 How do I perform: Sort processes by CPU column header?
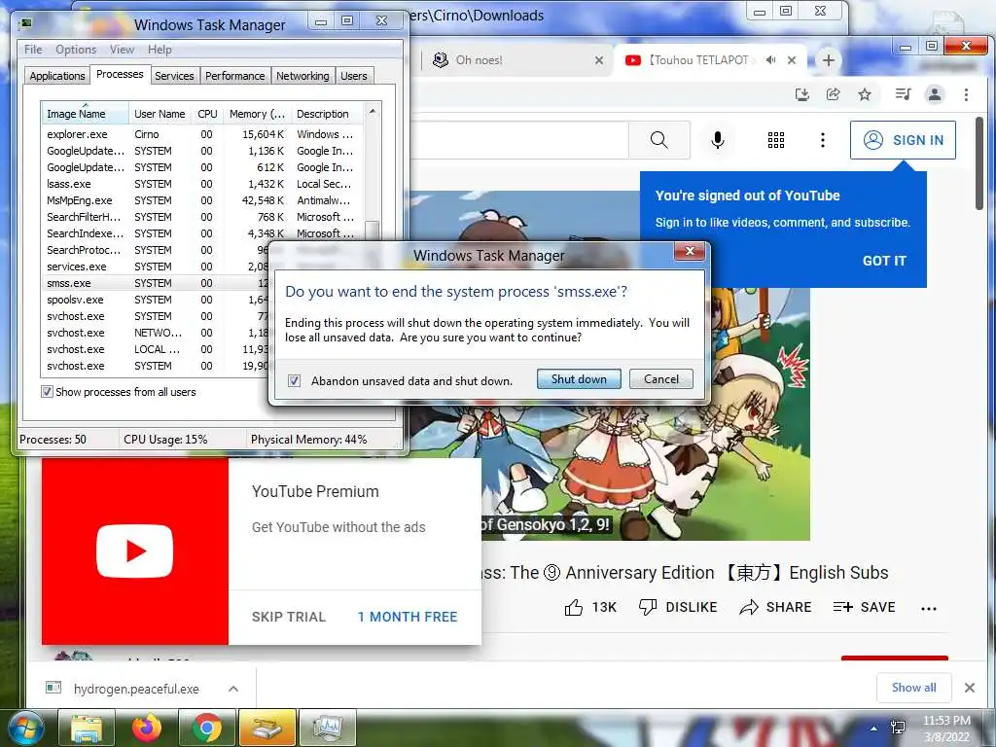pyautogui.click(x=207, y=114)
